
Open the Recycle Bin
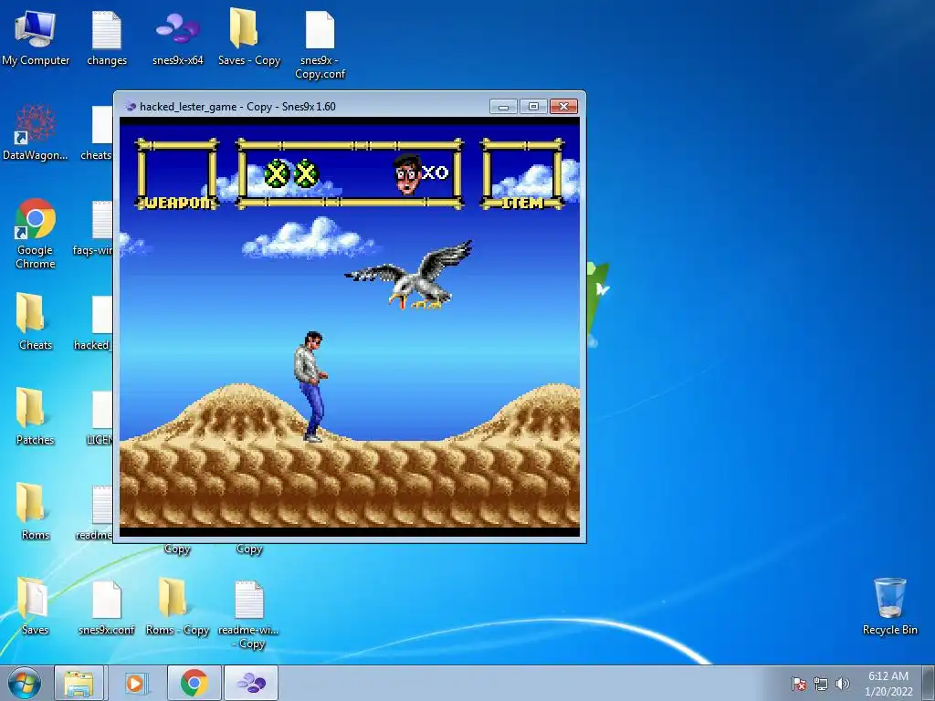[x=889, y=606]
